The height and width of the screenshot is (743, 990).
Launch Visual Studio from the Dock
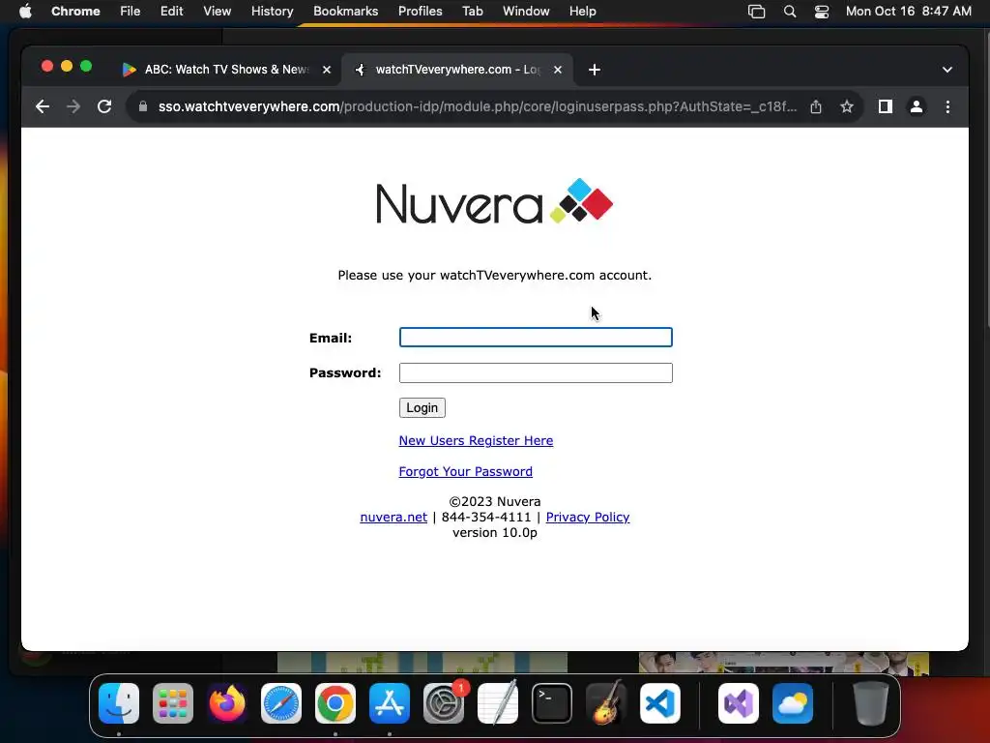[x=738, y=703]
